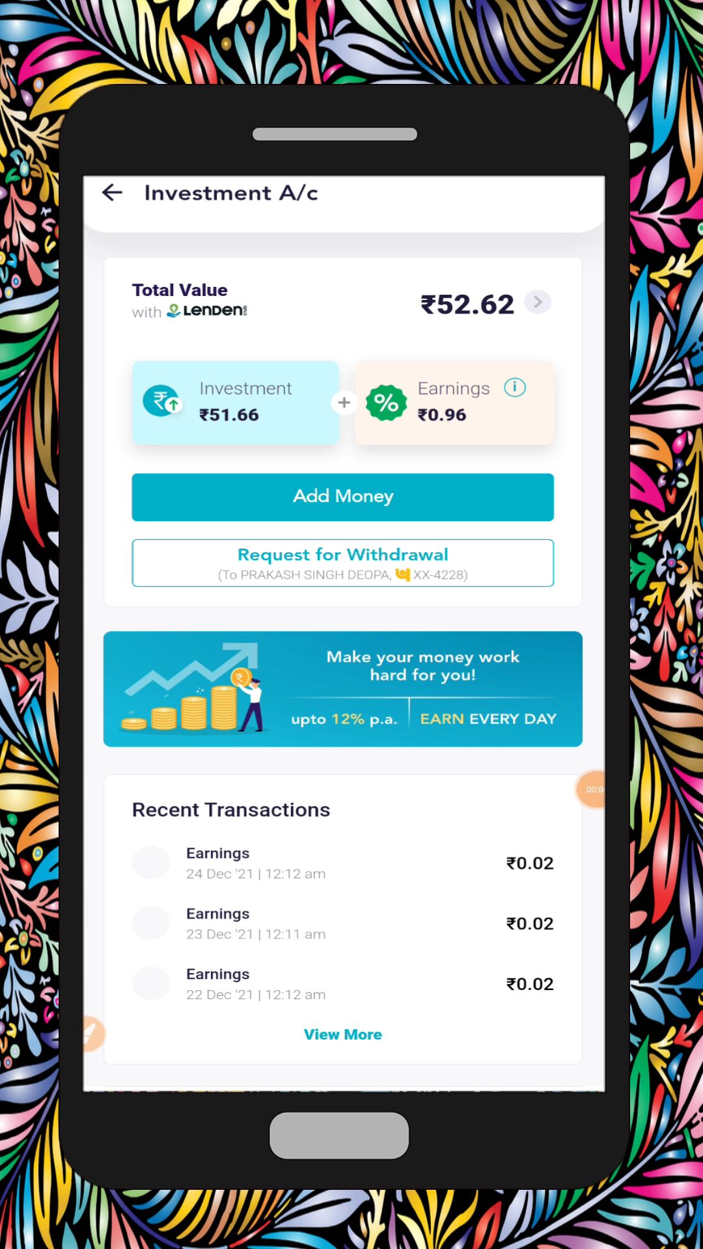
Task: Click the plus icon between cards
Action: click(344, 403)
